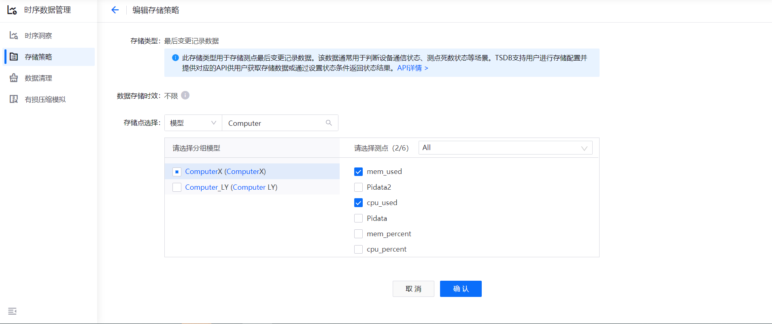772x324 pixels.
Task: Click the 有损压缩模拟 sidebar icon
Action: point(14,99)
